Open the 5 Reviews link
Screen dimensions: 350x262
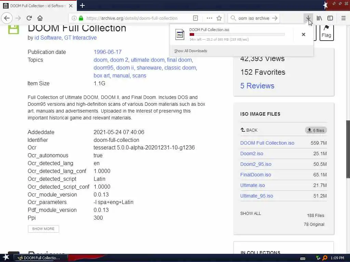[x=257, y=86]
